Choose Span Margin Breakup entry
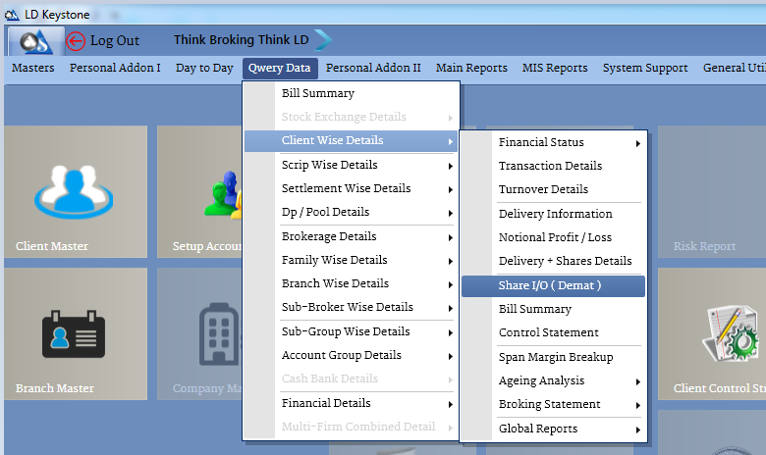The image size is (766, 455). 555,357
